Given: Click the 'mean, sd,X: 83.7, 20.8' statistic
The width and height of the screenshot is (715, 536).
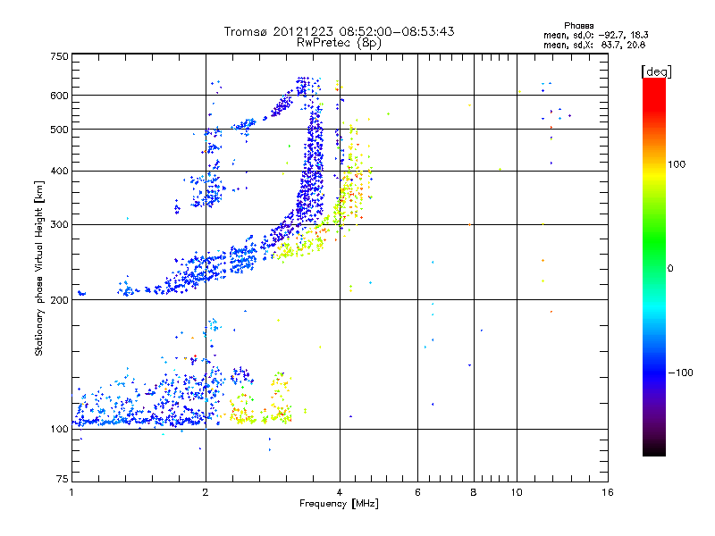Looking at the screenshot, I should pos(594,45).
